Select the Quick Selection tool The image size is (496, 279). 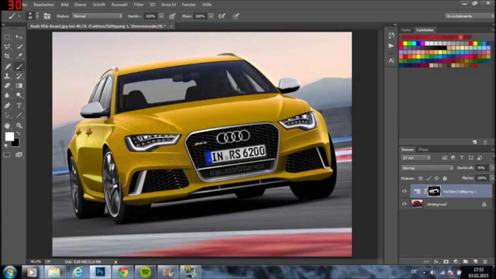[19, 46]
